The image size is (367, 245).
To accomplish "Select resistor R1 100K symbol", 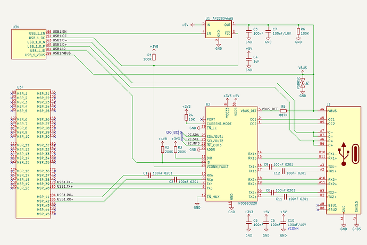I will tap(154, 57).
